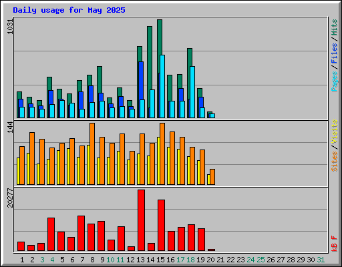Select day 21 on the x-axis
Viewport: 342px width, 267px height.
(x=220, y=260)
